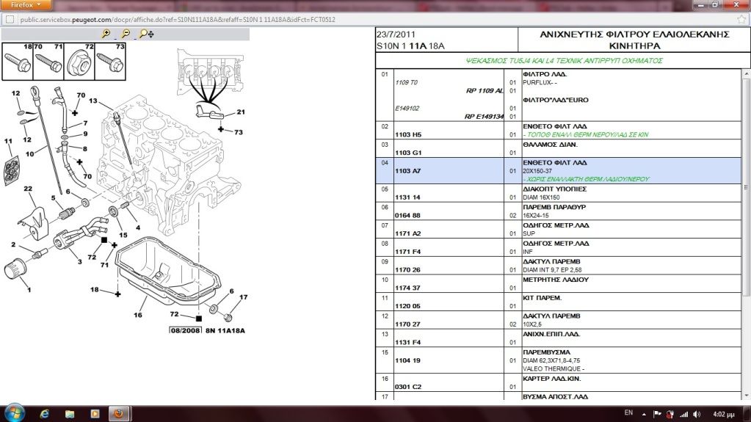The height and width of the screenshot is (422, 751).
Task: Click the EN language indicator in tray
Action: [629, 413]
